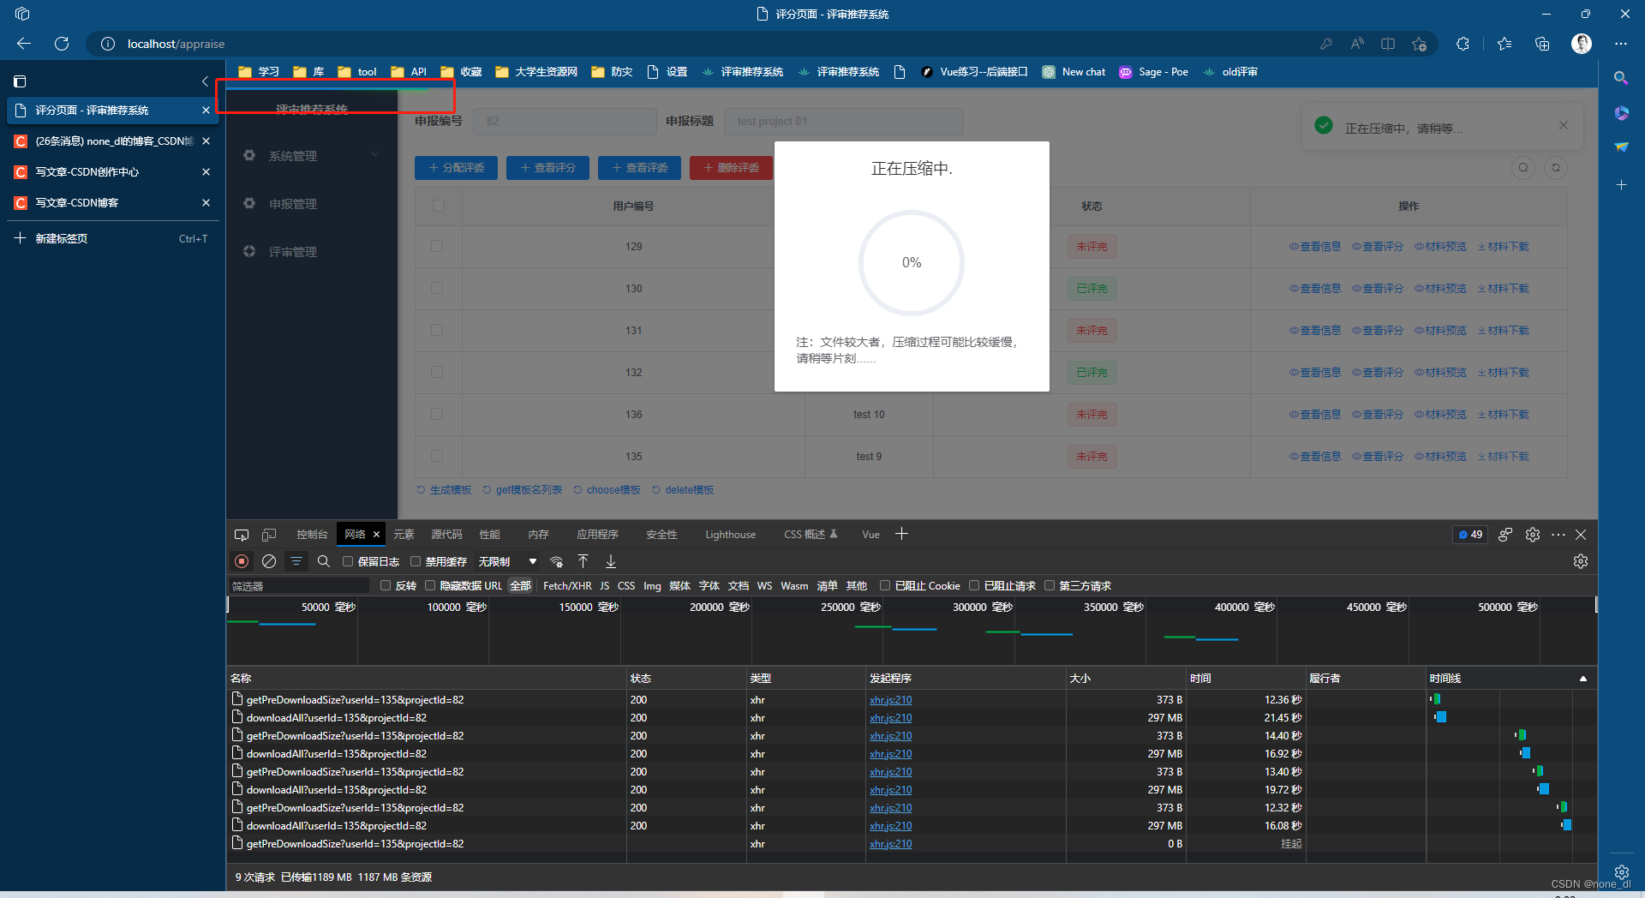Stop recording network log in DevTools
The width and height of the screenshot is (1645, 898).
tap(242, 561)
